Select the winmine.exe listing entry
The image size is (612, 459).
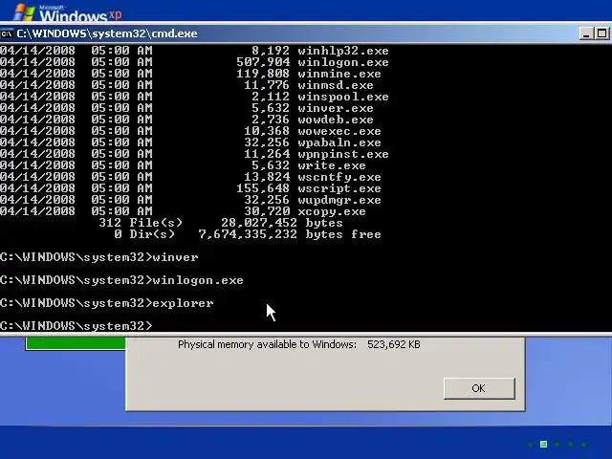pyautogui.click(x=190, y=74)
